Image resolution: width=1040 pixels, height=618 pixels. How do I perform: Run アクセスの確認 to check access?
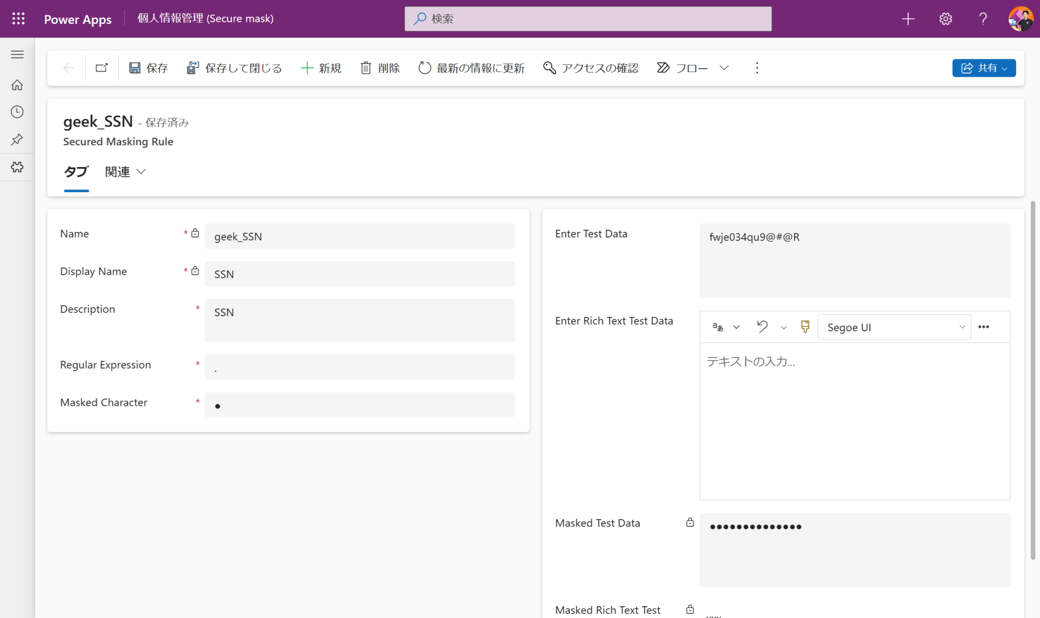click(590, 68)
